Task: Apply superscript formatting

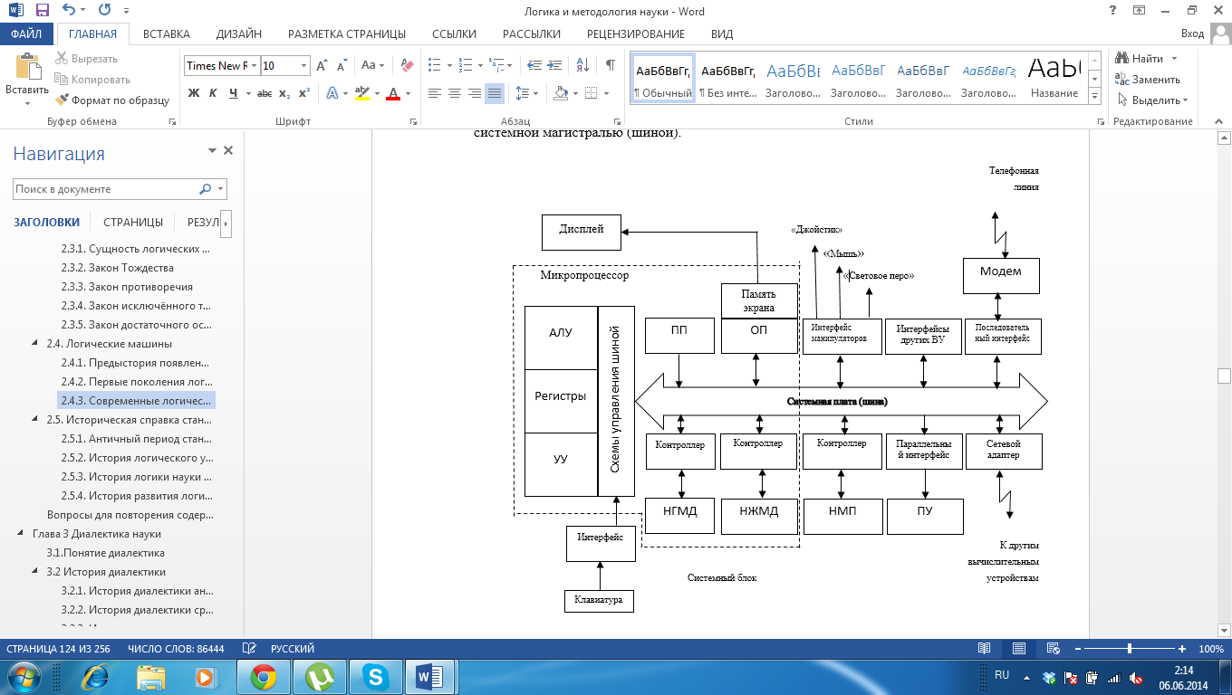Action: tap(304, 93)
